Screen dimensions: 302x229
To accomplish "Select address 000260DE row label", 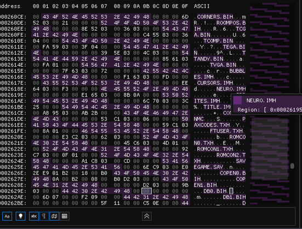I will tap(13, 23).
